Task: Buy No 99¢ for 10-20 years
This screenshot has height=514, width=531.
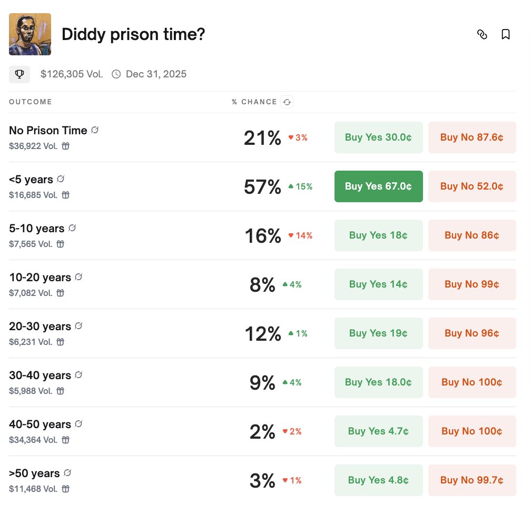Action: (472, 284)
